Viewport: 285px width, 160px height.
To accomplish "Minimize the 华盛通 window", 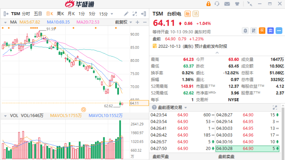I will (260, 4).
